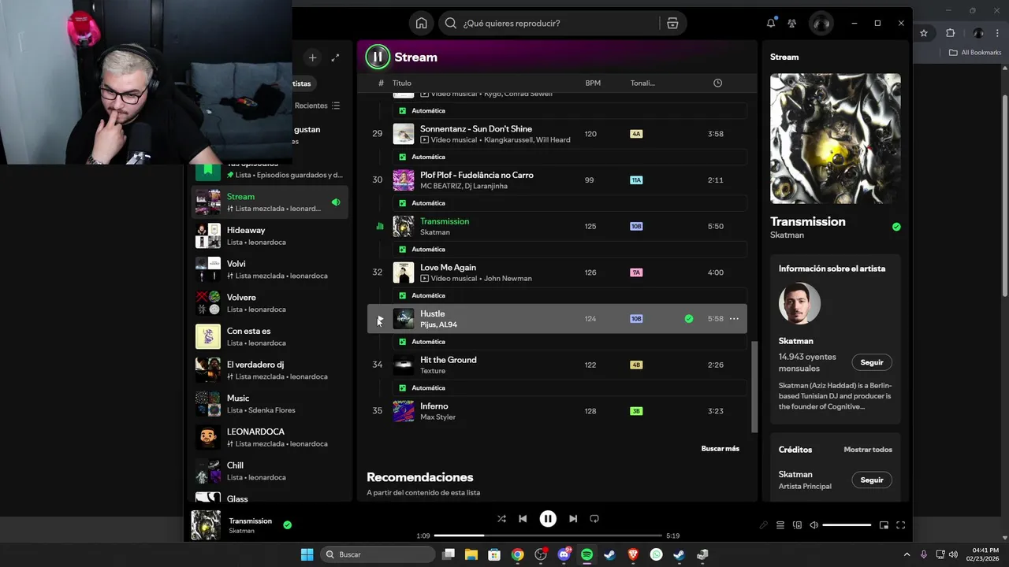Screen dimensions: 1009x567
Task: Open WhatsApp from the taskbar
Action: point(656,554)
